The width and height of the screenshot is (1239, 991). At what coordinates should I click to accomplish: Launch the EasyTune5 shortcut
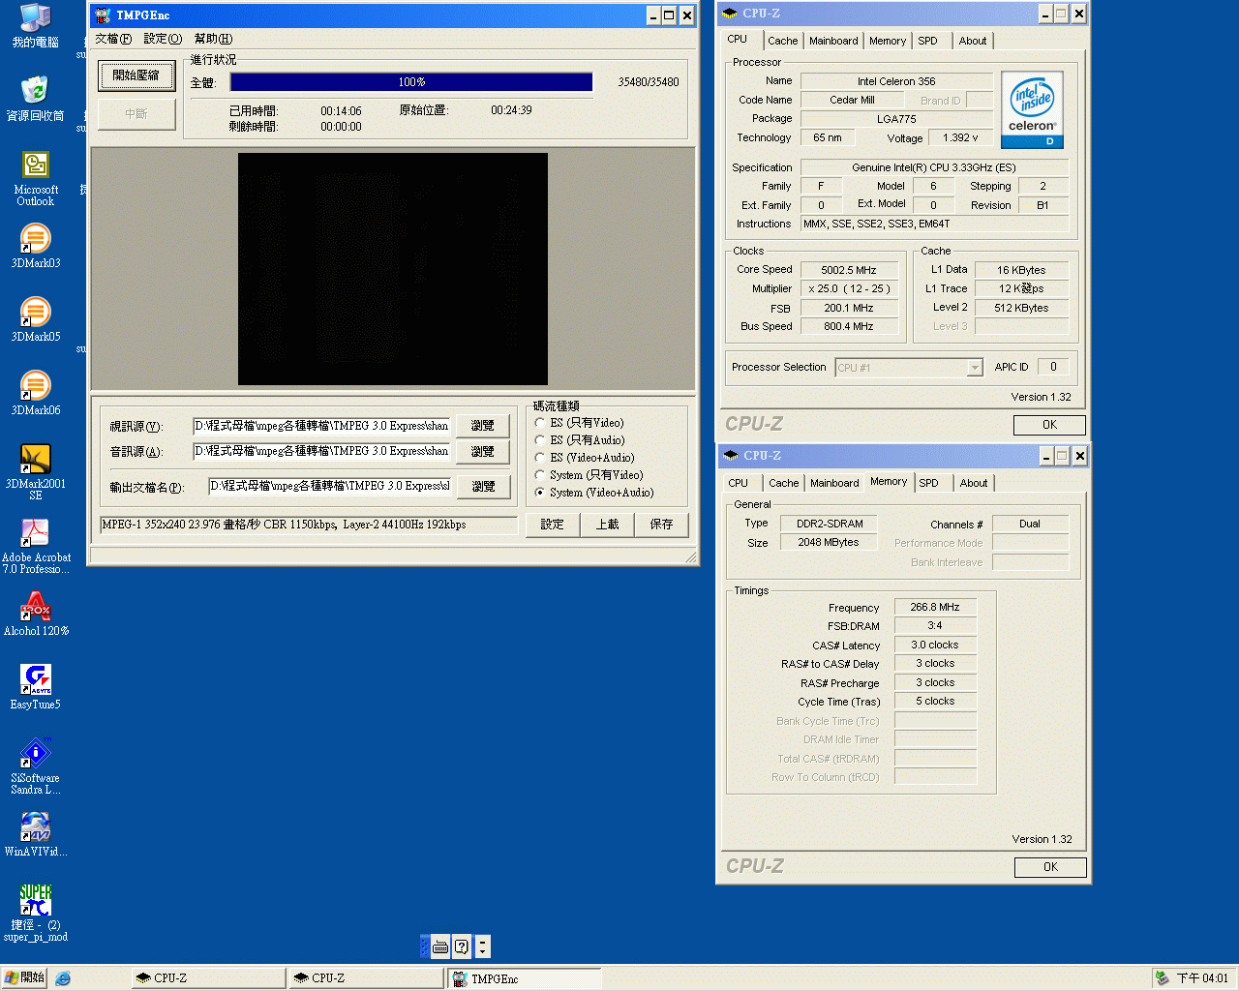coord(36,686)
